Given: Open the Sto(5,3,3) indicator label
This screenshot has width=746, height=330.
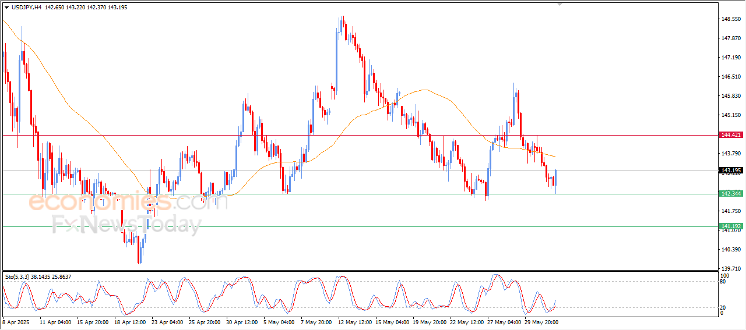Looking at the screenshot, I should tap(38, 277).
